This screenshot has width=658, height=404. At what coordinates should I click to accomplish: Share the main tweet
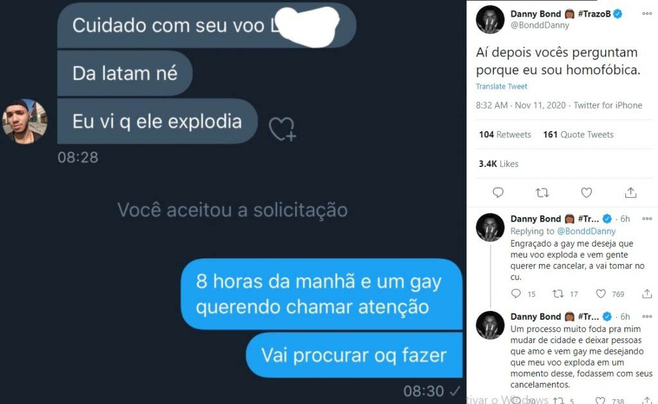click(630, 193)
